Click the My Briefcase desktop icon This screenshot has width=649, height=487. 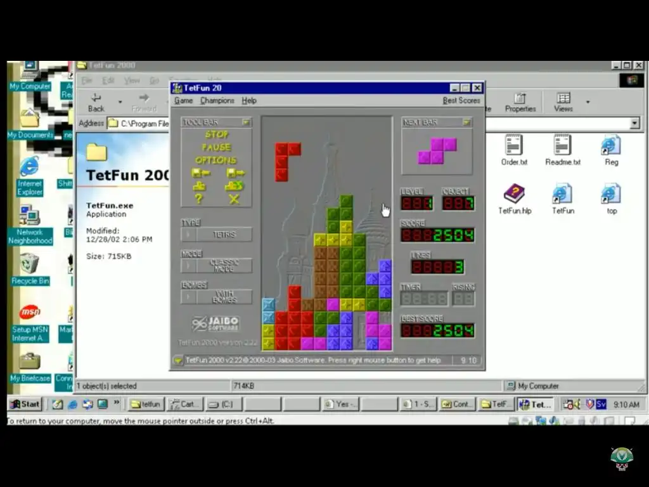click(30, 368)
